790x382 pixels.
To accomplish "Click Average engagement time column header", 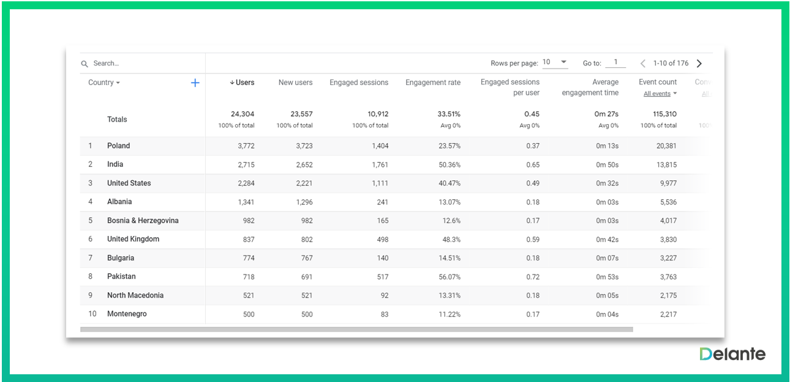I will pos(590,87).
